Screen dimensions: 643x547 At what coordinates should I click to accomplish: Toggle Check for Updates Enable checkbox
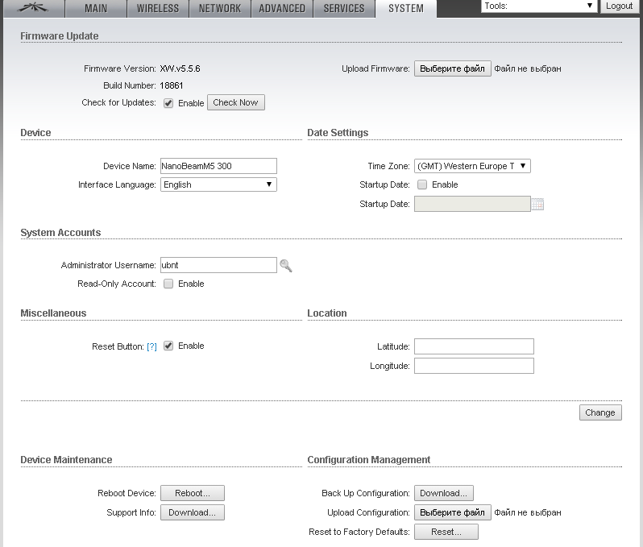168,103
